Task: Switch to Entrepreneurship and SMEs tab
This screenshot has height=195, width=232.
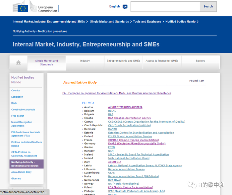Action: [123, 61]
